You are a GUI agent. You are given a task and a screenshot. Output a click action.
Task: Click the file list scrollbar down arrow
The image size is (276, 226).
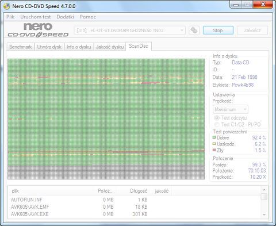[264, 214]
